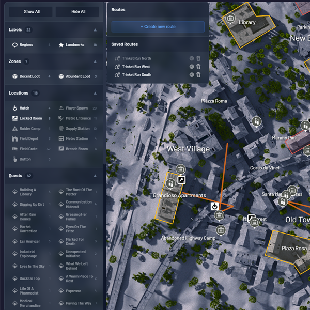Click the container marker directly below the hatch marker
The height and width of the screenshot is (310, 310).
pyautogui.click(x=219, y=215)
